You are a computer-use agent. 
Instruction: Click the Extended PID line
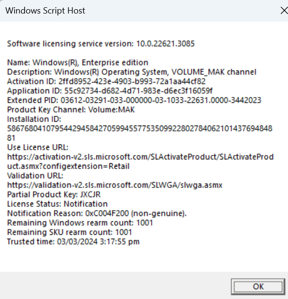point(134,100)
